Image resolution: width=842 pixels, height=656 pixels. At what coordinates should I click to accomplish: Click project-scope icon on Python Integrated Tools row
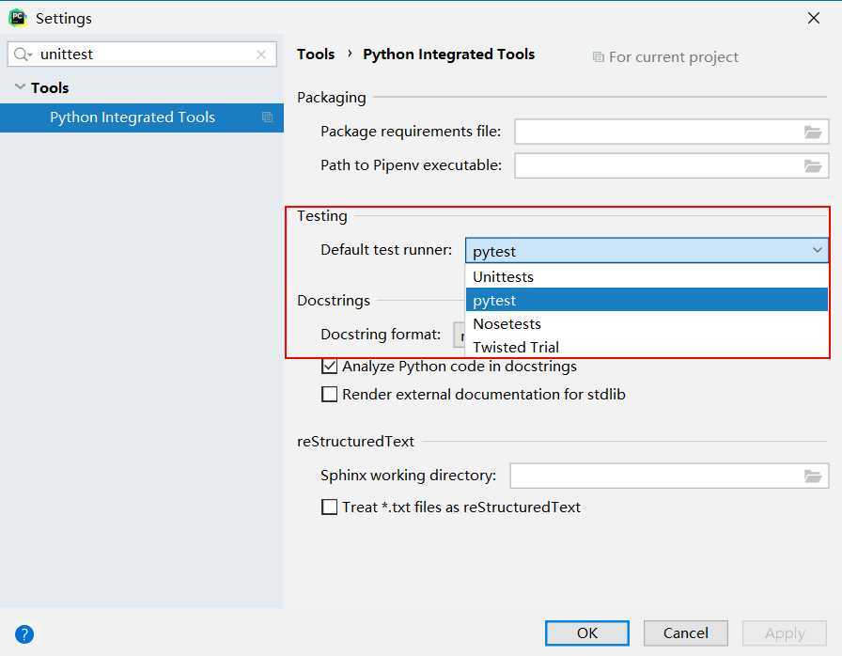click(x=267, y=117)
